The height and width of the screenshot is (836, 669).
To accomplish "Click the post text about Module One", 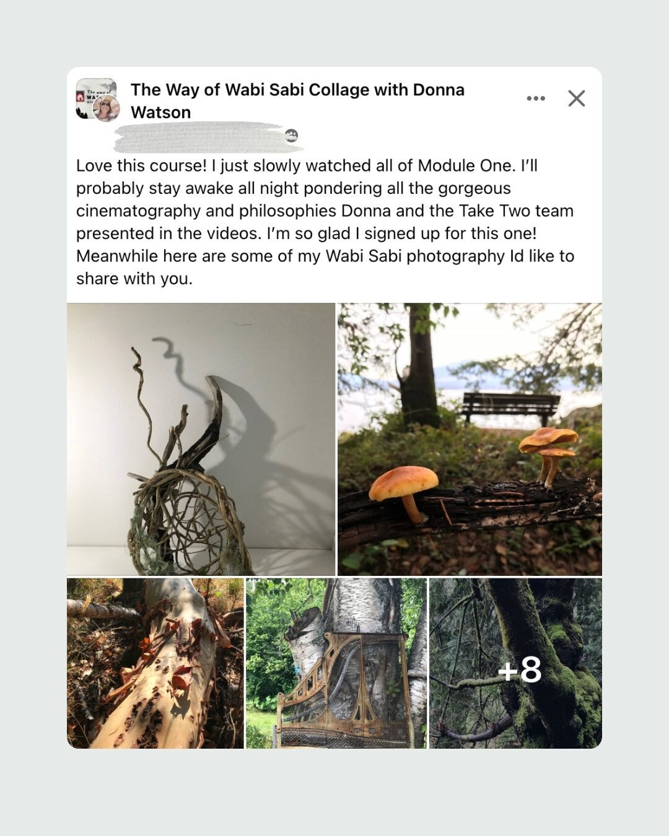I will 325,222.
